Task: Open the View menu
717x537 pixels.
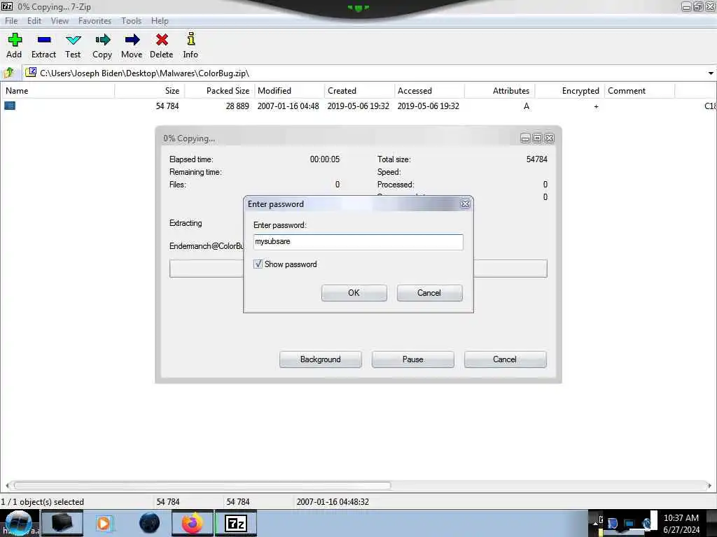Action: tap(60, 21)
